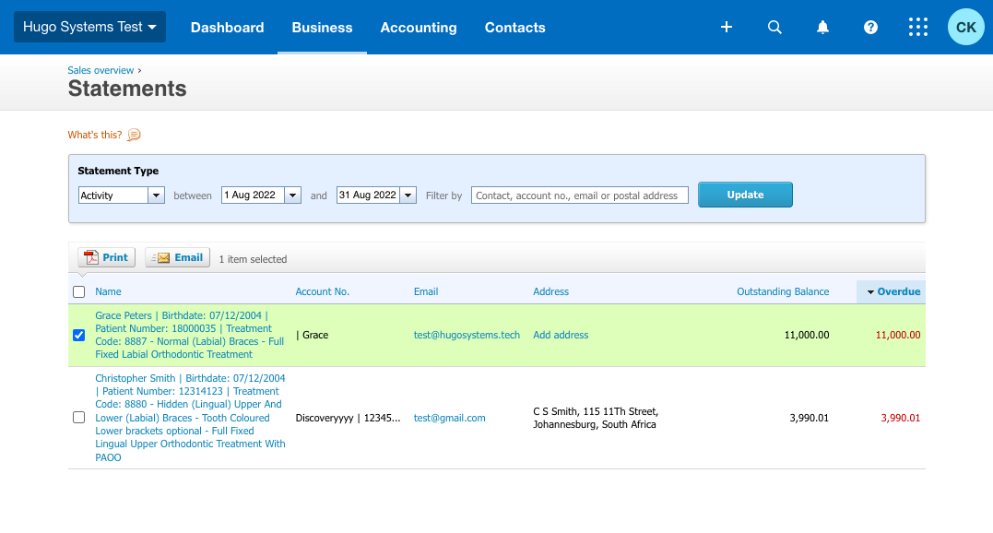Open the help question mark icon
This screenshot has width=993, height=533.
(870, 28)
